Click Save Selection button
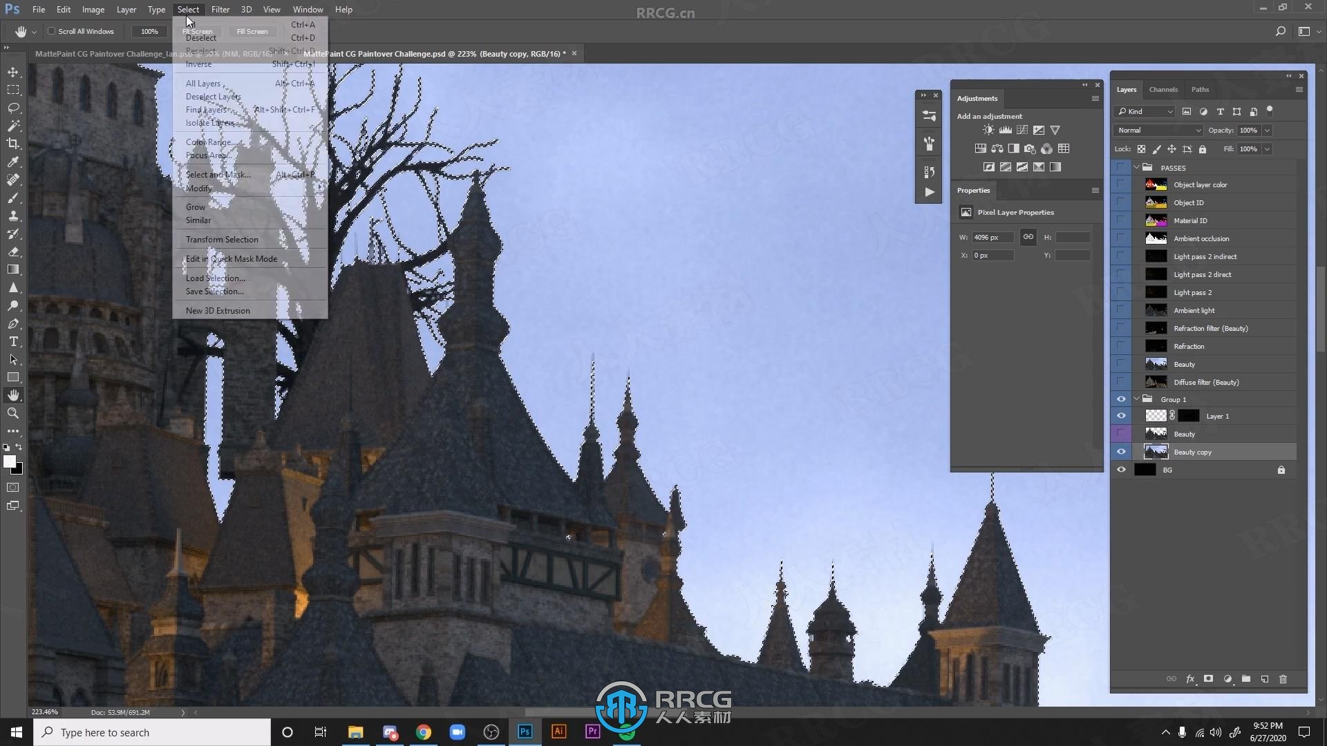Viewport: 1327px width, 746px height. tap(214, 291)
